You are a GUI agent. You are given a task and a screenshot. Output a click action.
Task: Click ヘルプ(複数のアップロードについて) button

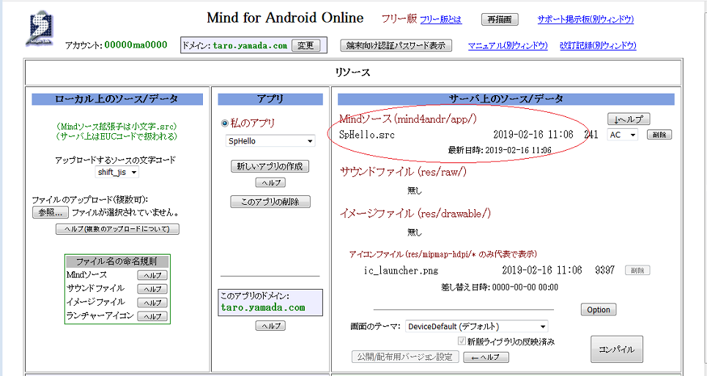117,229
